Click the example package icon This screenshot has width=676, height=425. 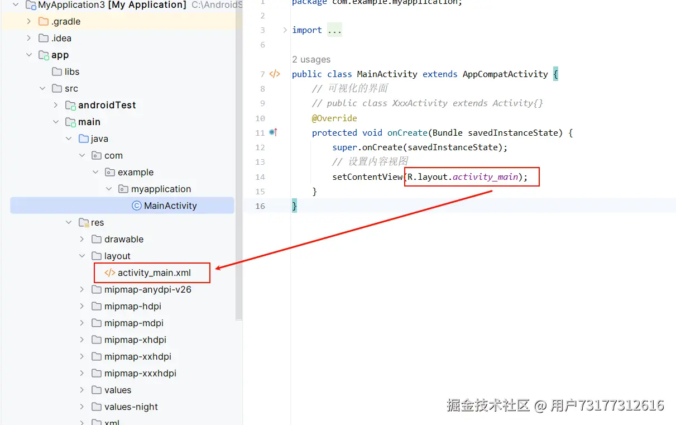(111, 172)
